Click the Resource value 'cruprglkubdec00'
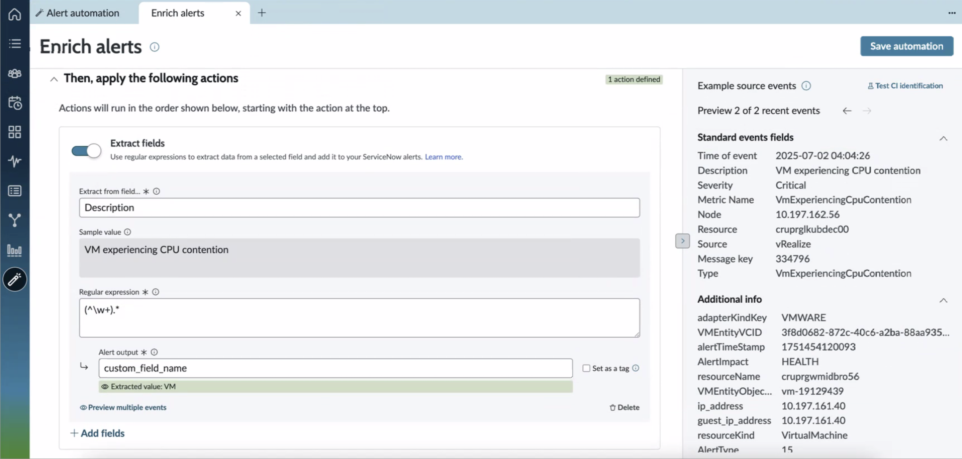962x459 pixels. pyautogui.click(x=812, y=229)
